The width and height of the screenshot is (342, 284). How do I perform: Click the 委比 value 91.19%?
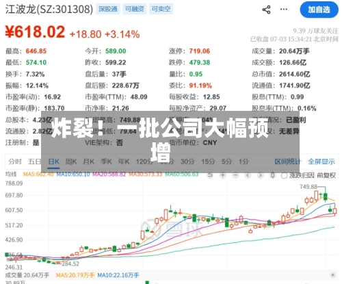click(x=200, y=86)
